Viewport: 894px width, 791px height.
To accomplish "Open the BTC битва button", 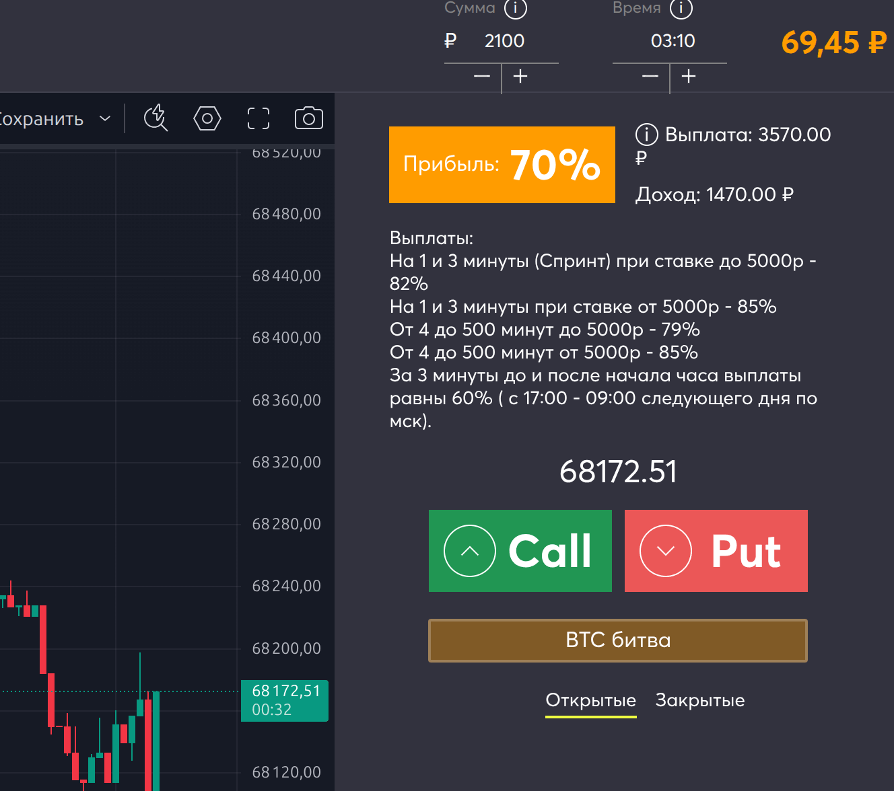I will click(x=617, y=640).
